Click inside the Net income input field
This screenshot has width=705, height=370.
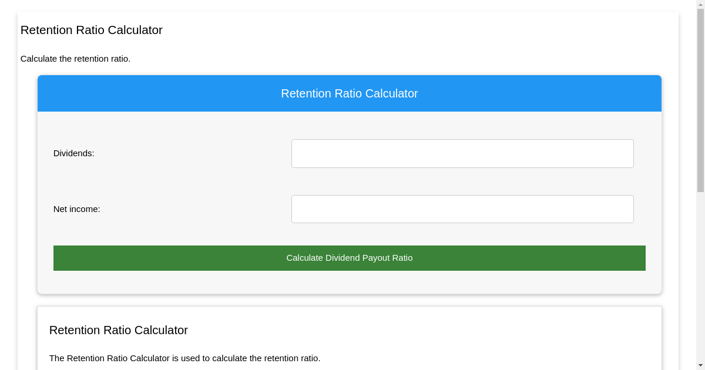[x=462, y=208]
